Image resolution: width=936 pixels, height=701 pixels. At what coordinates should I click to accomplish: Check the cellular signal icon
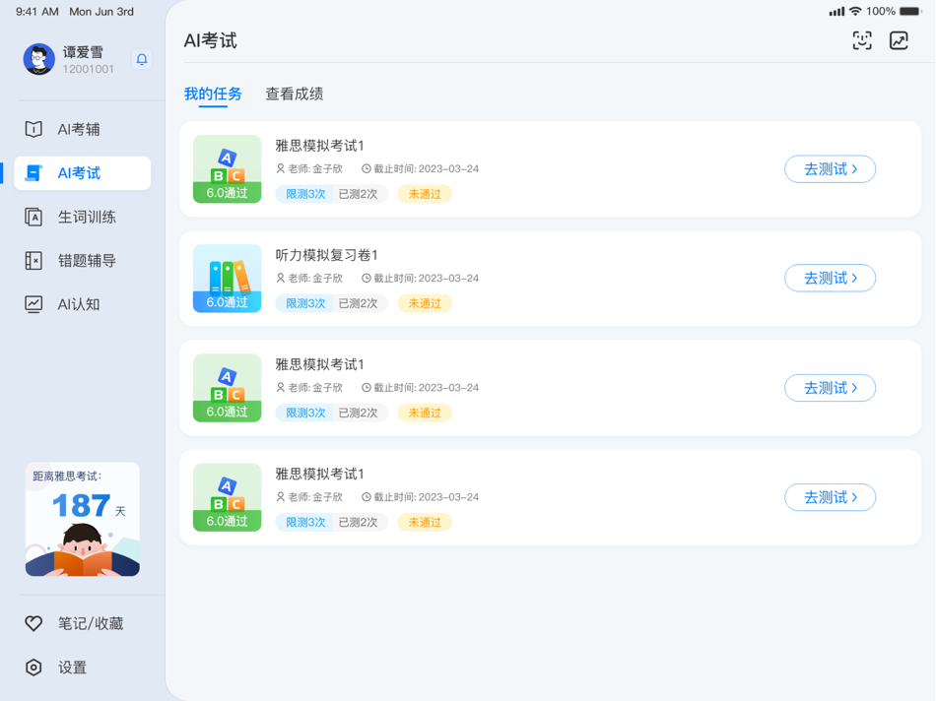pyautogui.click(x=836, y=12)
